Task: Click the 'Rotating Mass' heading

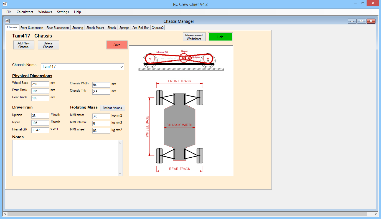Action: [84, 107]
